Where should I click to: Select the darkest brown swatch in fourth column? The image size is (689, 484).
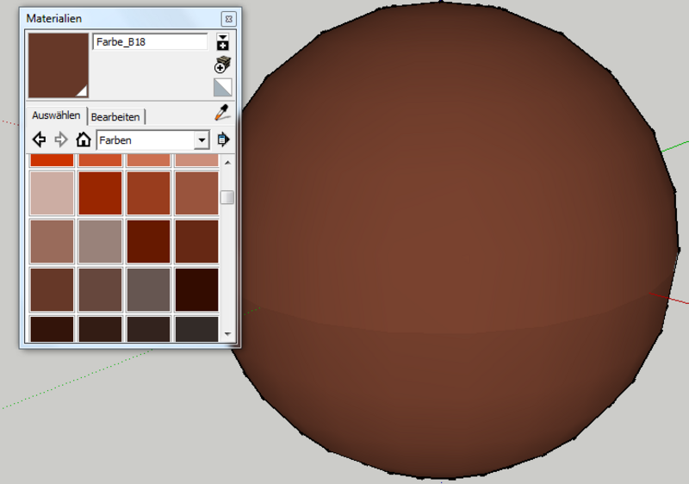click(196, 289)
